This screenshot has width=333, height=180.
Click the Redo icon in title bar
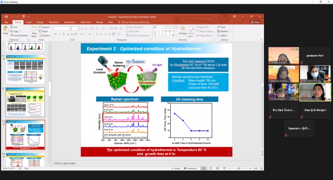[18, 17]
